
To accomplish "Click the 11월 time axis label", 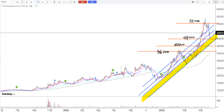I will 49,110.
